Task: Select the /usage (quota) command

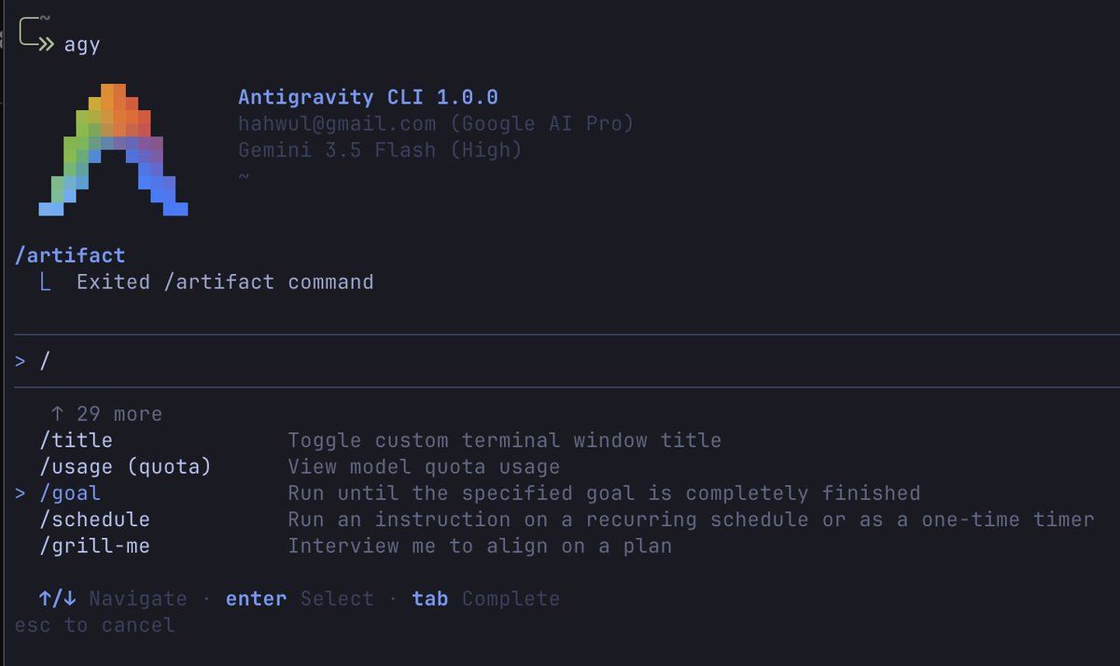Action: click(125, 466)
